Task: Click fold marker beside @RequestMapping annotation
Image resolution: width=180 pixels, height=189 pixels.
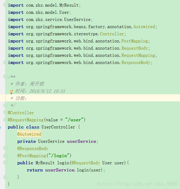Action: click(x=5, y=119)
